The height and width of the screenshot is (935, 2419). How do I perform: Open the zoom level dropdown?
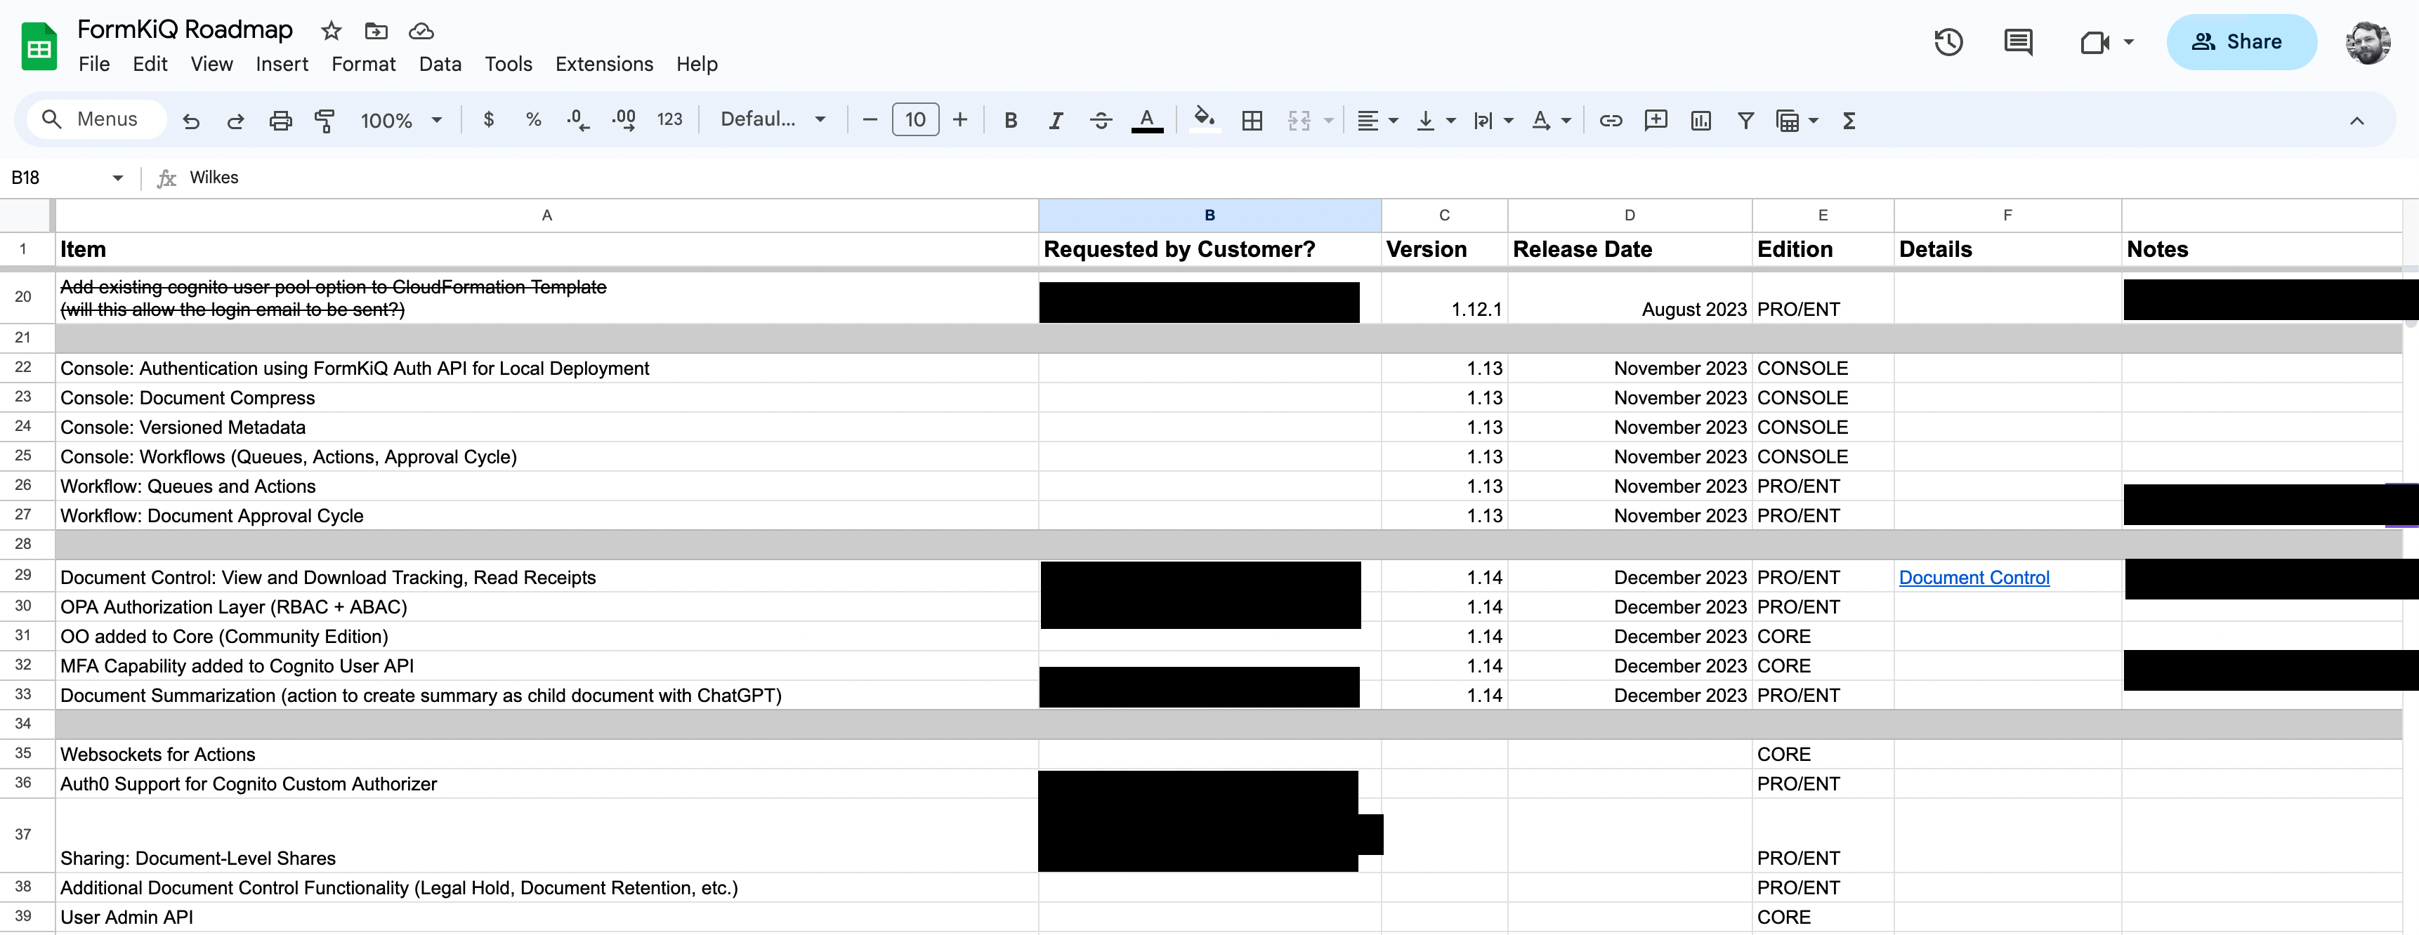402,120
